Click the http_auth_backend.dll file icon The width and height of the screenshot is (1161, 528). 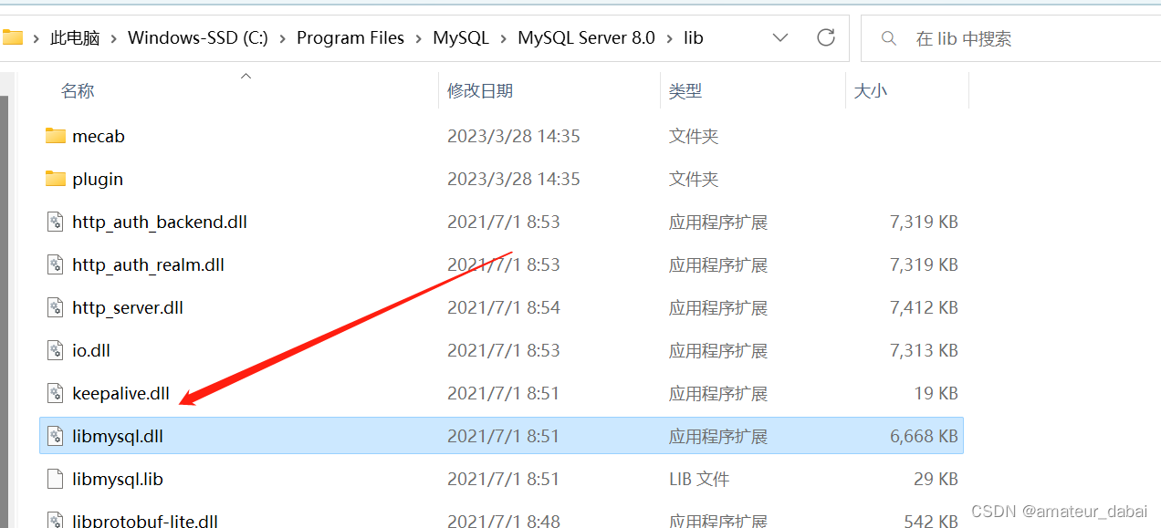pos(53,221)
